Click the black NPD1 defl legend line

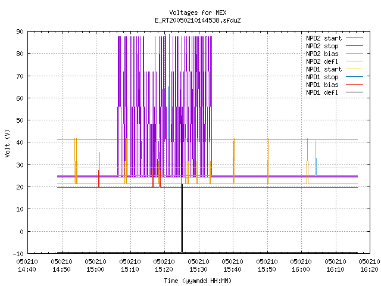point(354,92)
